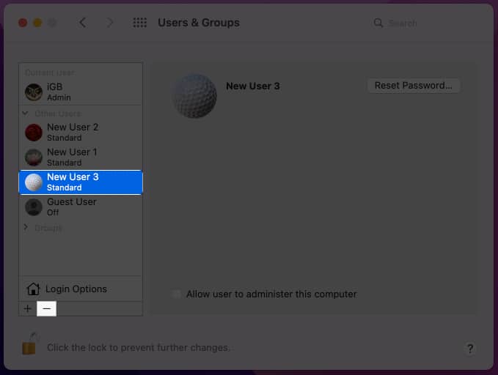The height and width of the screenshot is (375, 498).
Task: Select the highlighted New User 3 row
Action: (81, 182)
